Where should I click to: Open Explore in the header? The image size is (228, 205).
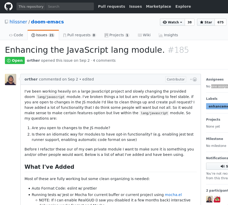[x=183, y=6]
